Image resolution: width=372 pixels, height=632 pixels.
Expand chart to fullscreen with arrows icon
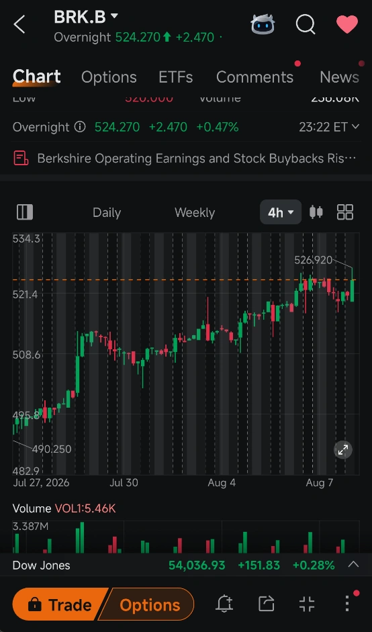343,450
